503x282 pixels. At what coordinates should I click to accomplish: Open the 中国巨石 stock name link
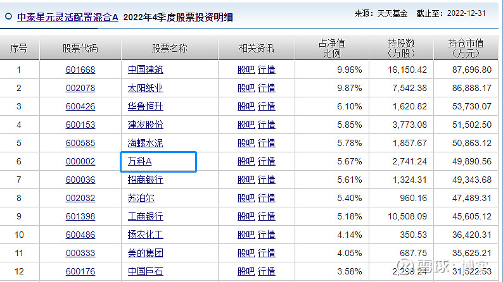click(x=145, y=271)
